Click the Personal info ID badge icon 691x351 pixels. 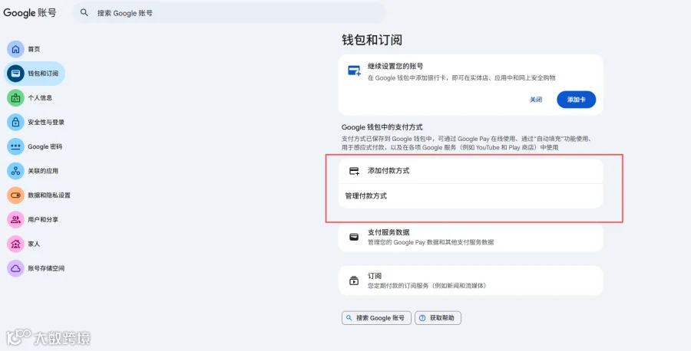(15, 97)
